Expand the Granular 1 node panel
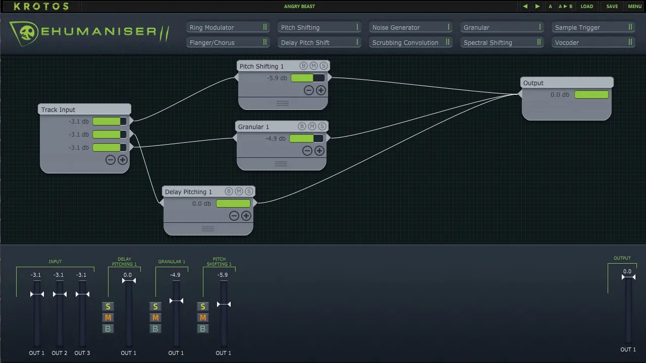Viewport: 646px width, 363px height. (281, 163)
